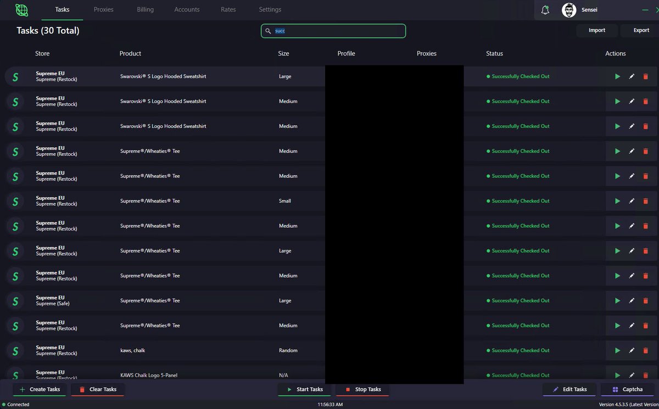Start the kaws, chalk Random task
The height and width of the screenshot is (409, 659).
click(x=617, y=350)
